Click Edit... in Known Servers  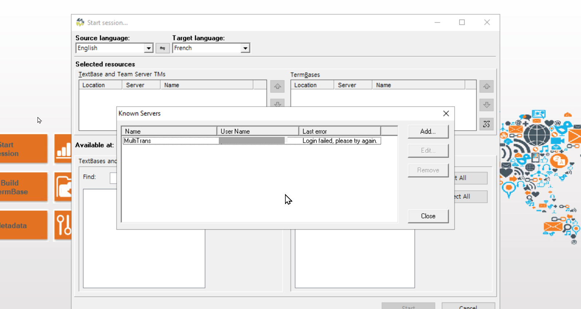428,151
